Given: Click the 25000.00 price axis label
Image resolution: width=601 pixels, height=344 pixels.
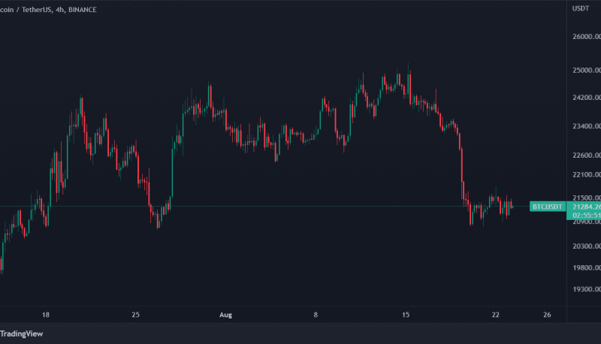Looking at the screenshot, I should point(587,71).
